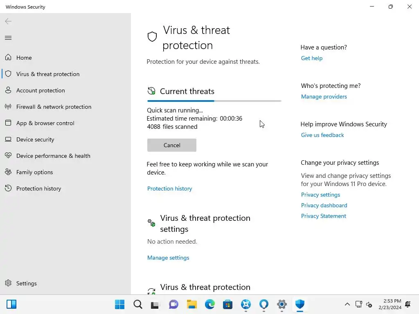Click the Get help link
This screenshot has height=314, width=419.
[311, 58]
